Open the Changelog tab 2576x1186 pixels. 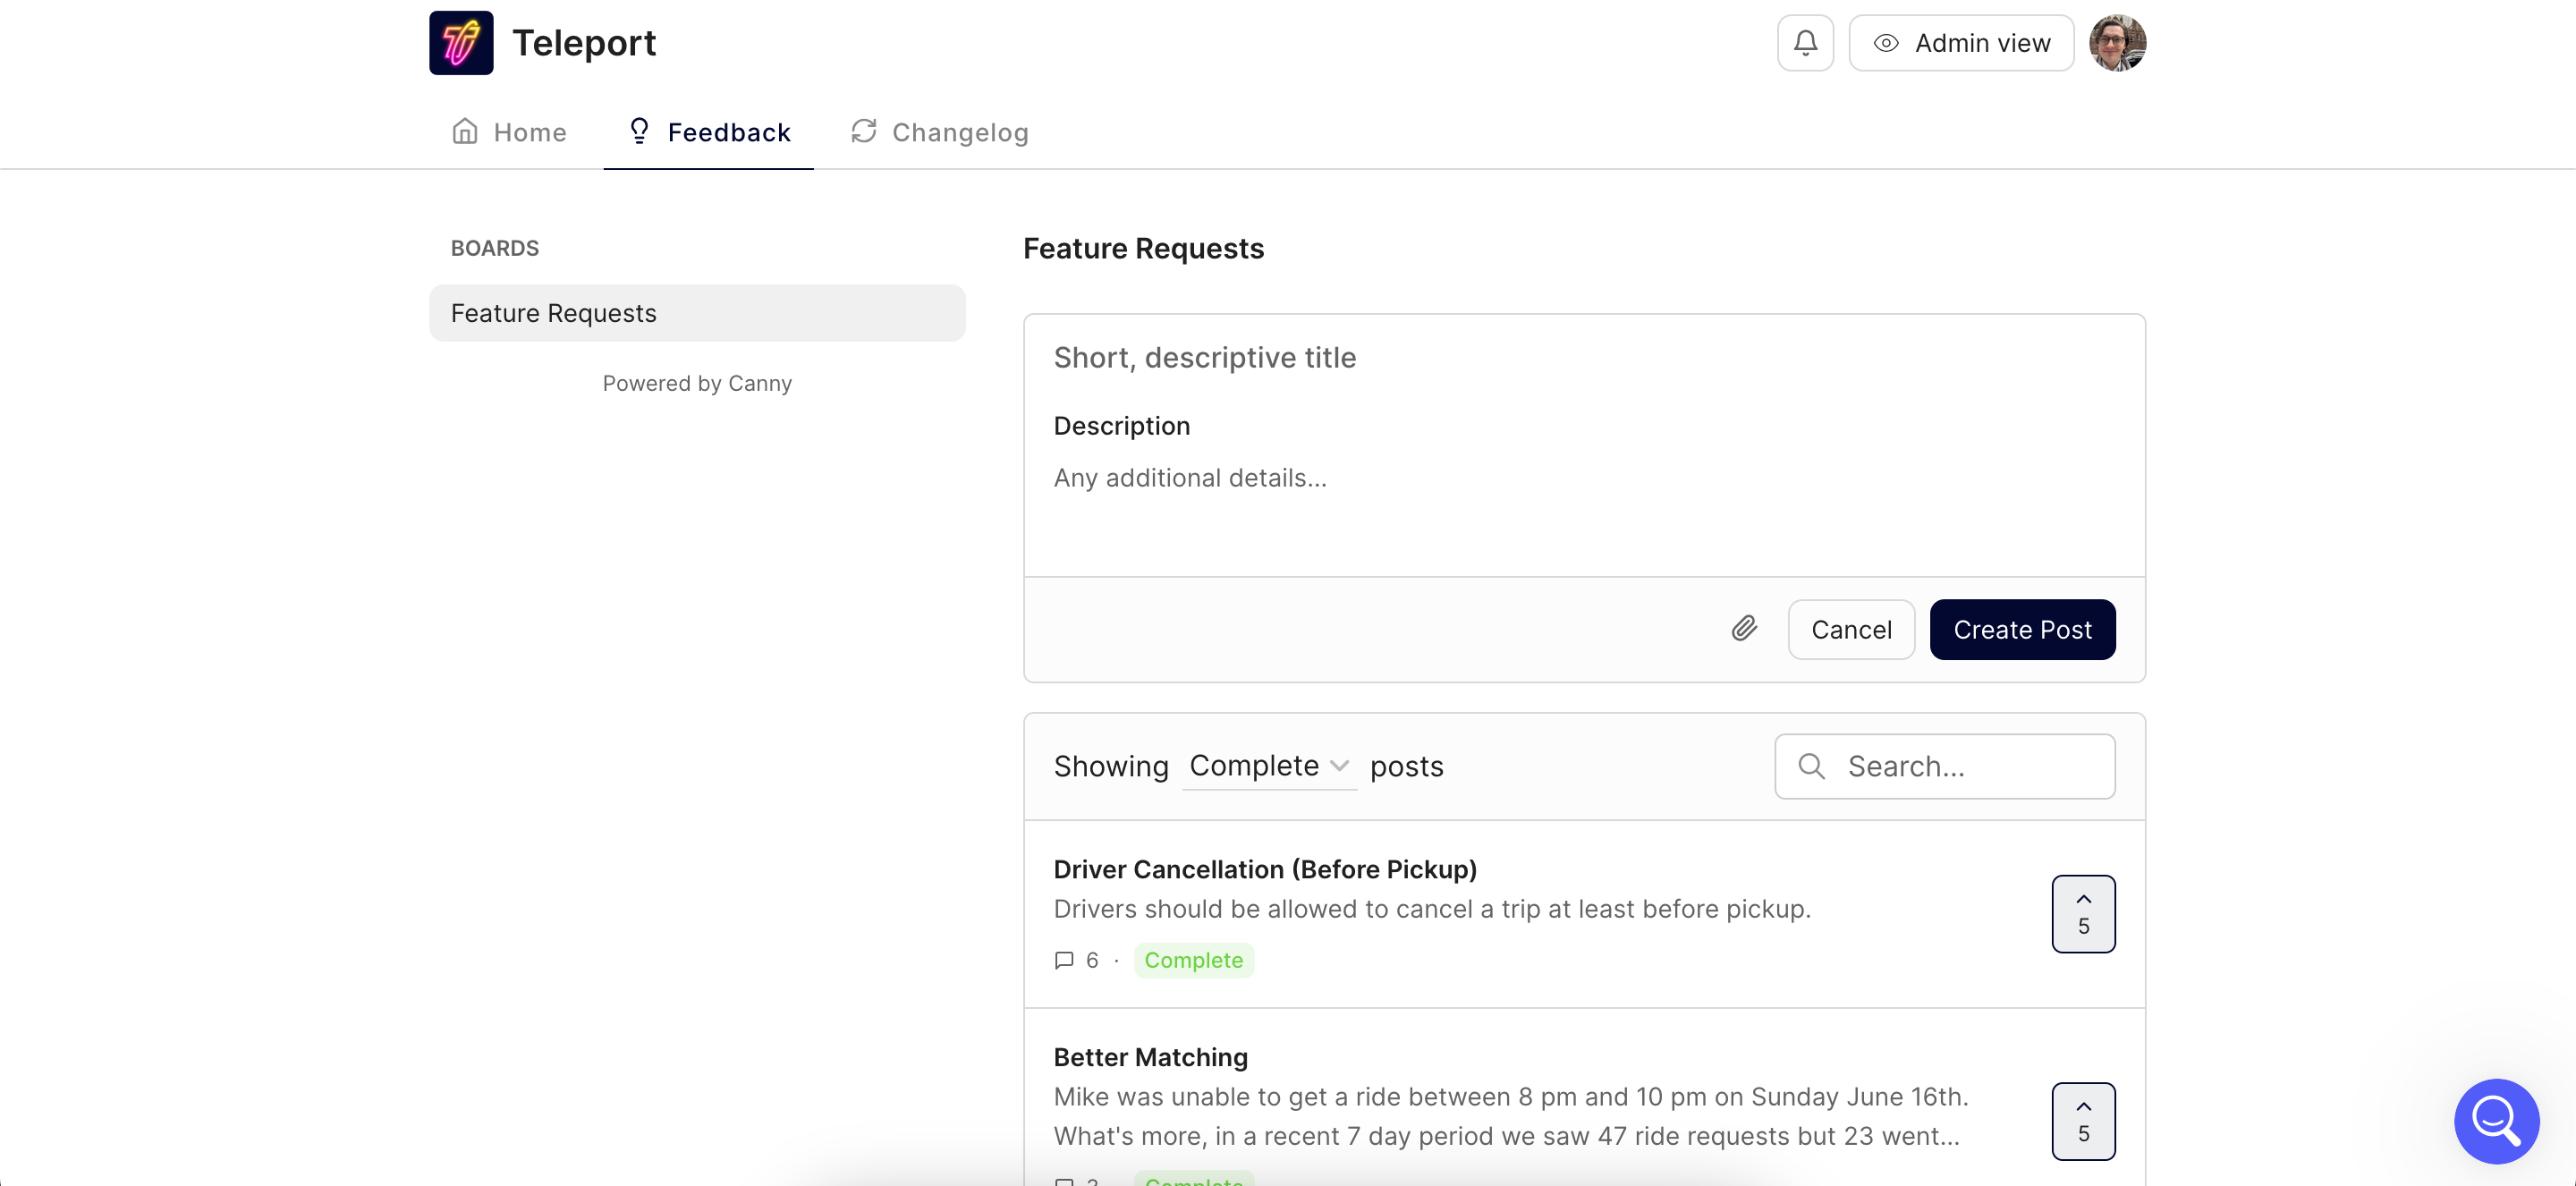[x=939, y=132]
